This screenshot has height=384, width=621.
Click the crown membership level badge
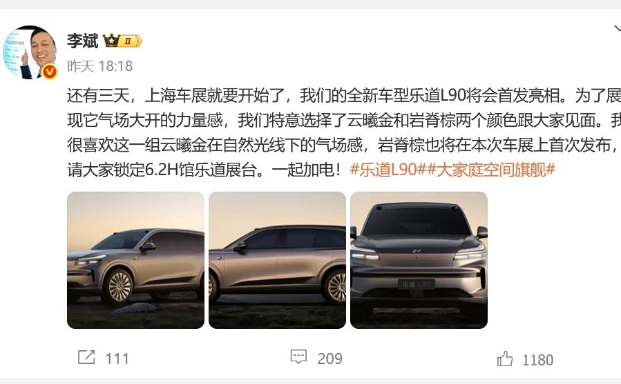[x=122, y=41]
